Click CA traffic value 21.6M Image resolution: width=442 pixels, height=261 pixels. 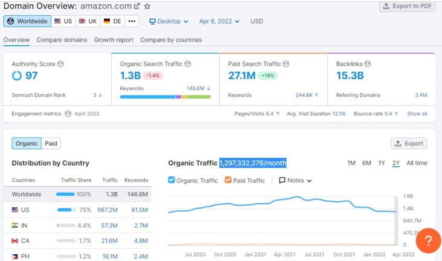[x=109, y=240]
